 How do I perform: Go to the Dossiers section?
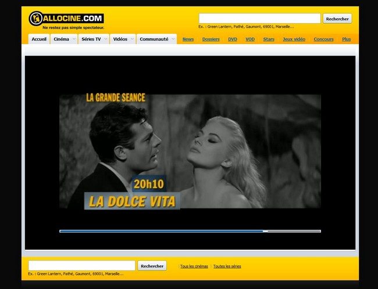[x=211, y=39]
